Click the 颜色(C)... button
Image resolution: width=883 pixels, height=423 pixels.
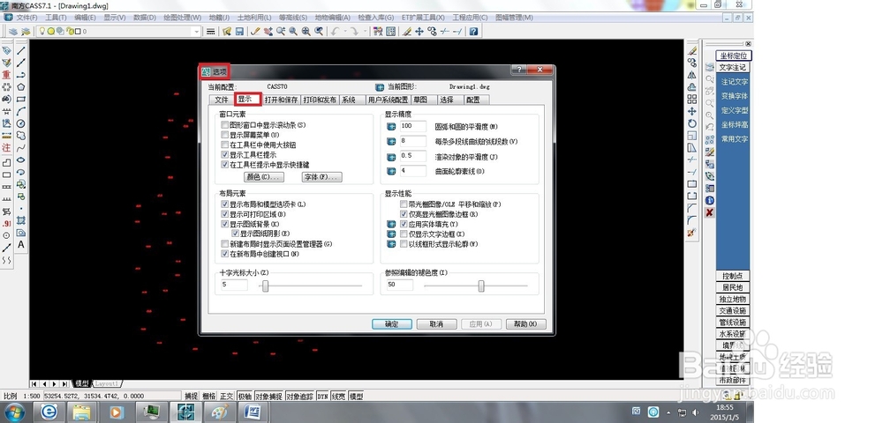pos(263,177)
